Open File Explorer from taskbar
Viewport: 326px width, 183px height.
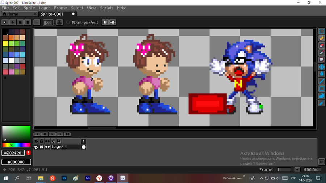click(x=41, y=178)
